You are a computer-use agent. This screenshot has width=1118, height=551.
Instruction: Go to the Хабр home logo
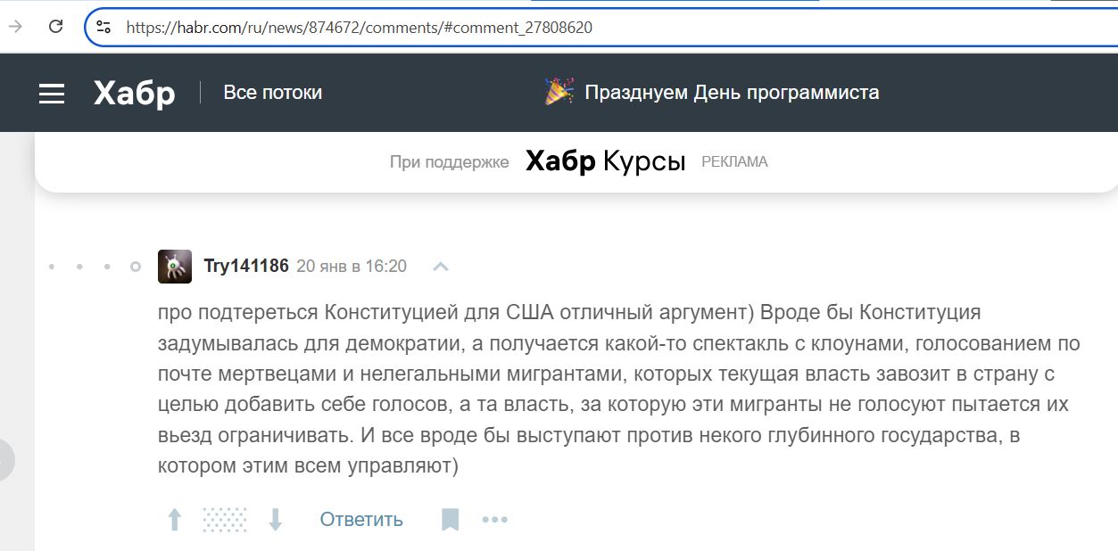[134, 93]
